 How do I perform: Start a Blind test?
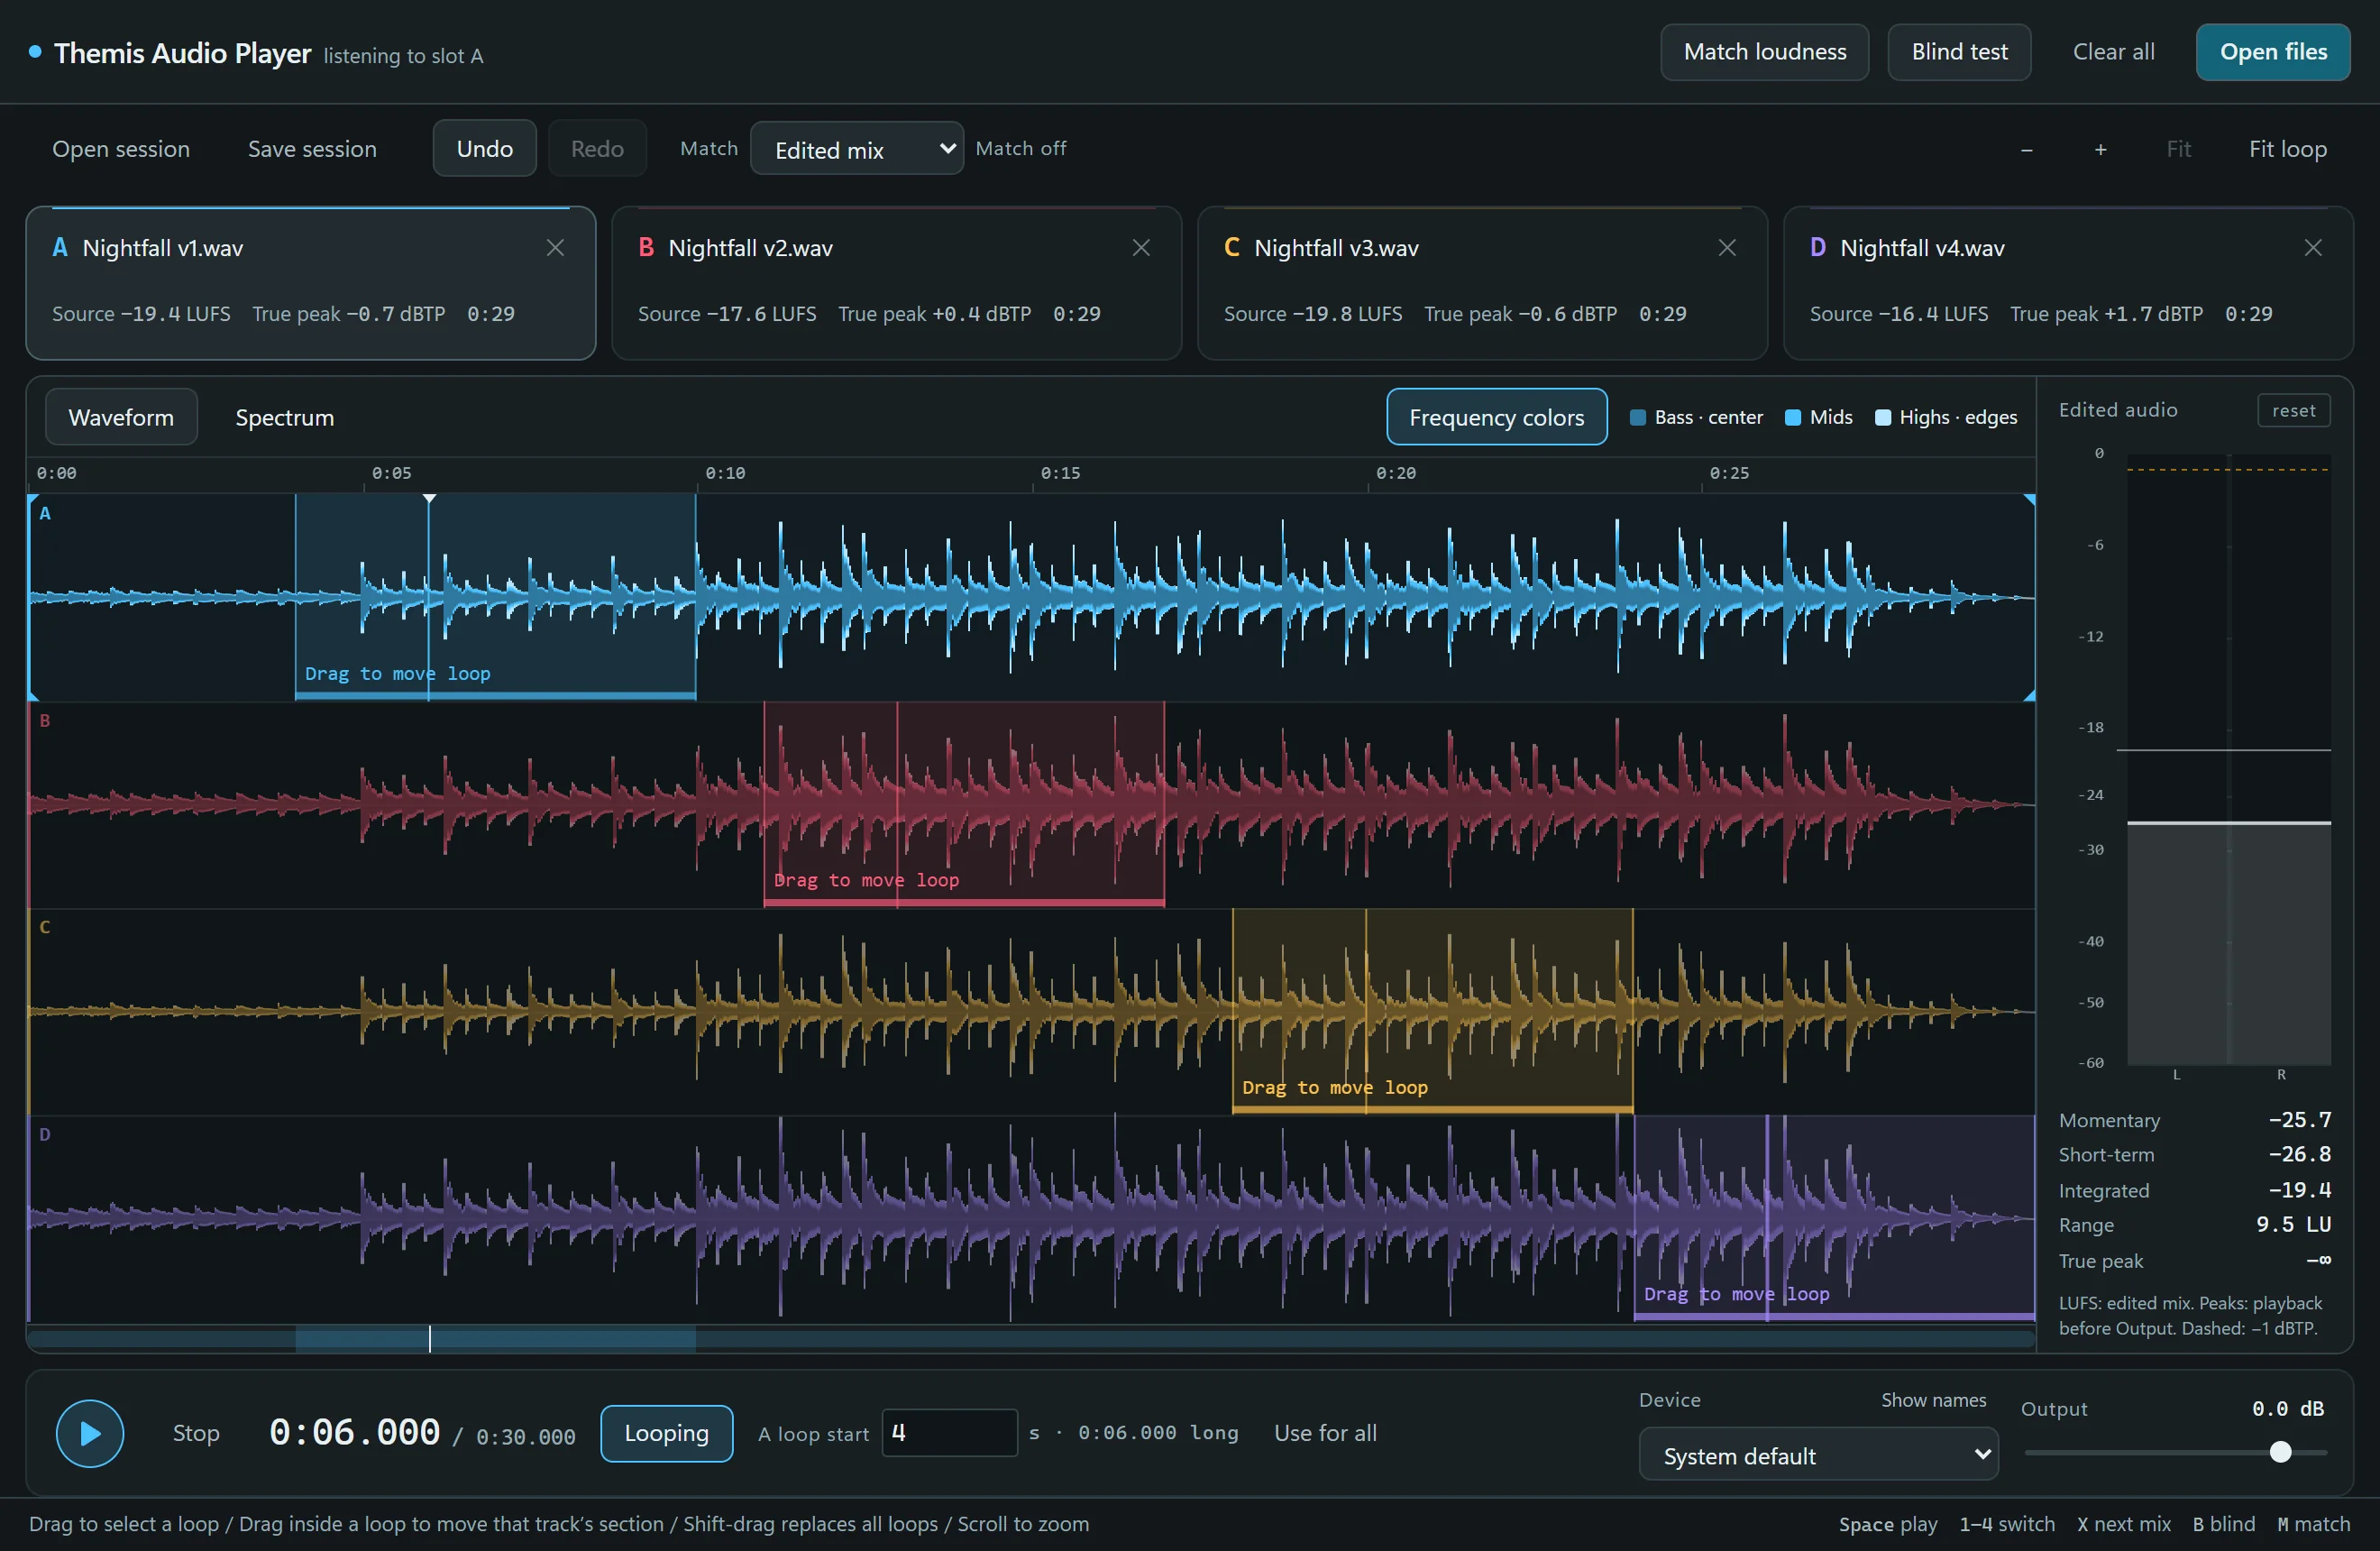[x=1959, y=52]
